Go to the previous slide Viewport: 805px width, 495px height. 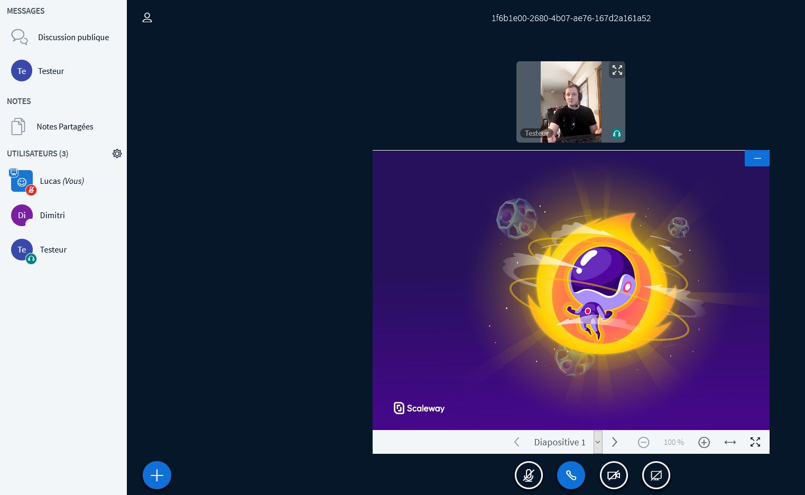click(x=517, y=442)
